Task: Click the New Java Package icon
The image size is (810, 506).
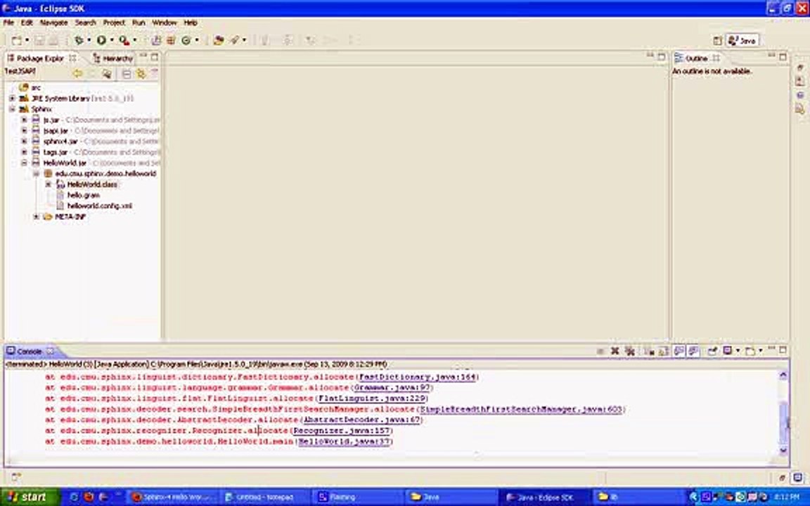Action: coord(171,40)
